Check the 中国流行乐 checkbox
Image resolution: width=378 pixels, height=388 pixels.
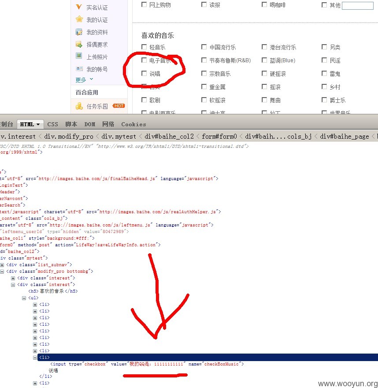click(x=204, y=47)
